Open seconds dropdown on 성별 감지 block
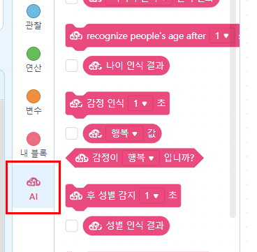Screen dimensions: 257x252 point(152,195)
